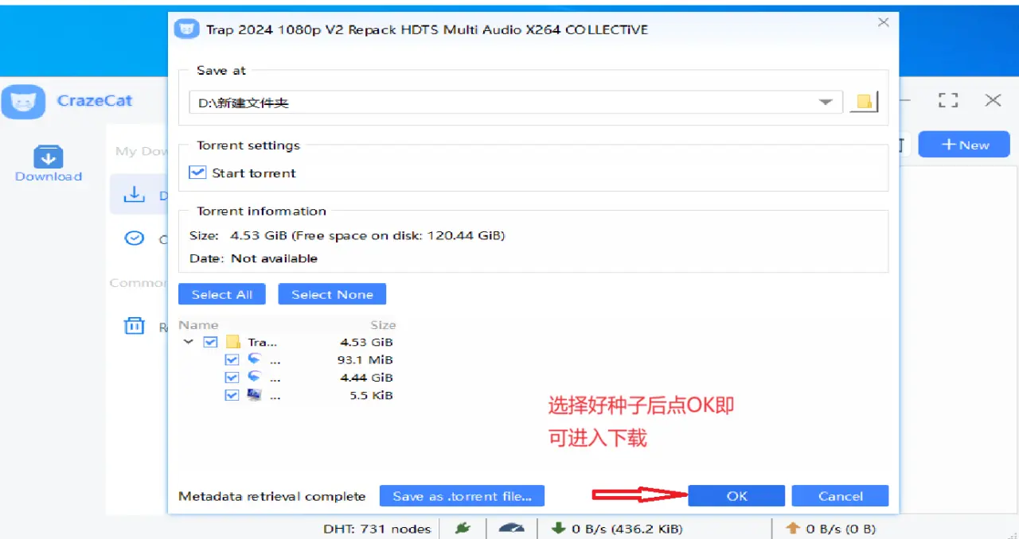1019x539 pixels.
Task: Click the completed checkmark circle icon
Action: 135,238
